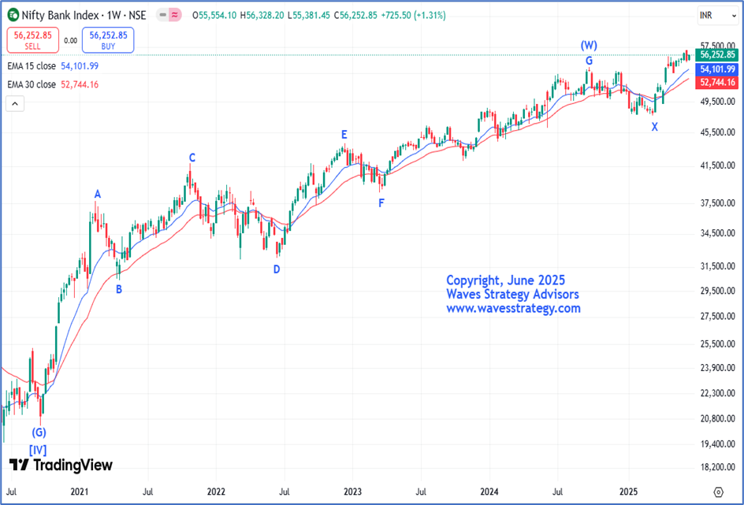Screen dimensions: 744x505
Task: Click the X wave label
Action: [x=654, y=127]
